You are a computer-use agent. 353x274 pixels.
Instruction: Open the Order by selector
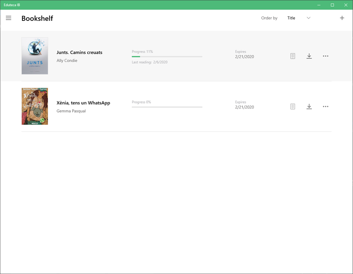(x=269, y=18)
